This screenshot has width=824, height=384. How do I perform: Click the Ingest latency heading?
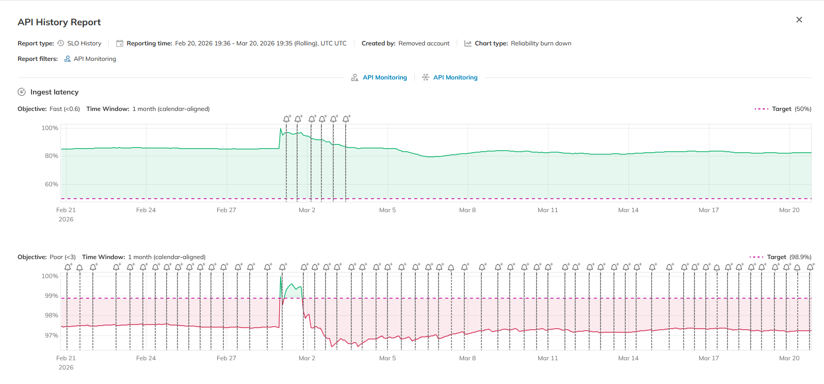54,92
